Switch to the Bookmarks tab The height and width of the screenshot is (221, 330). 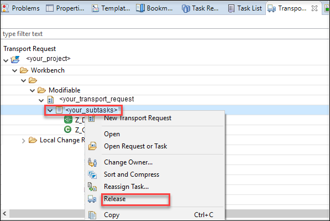tap(154, 8)
